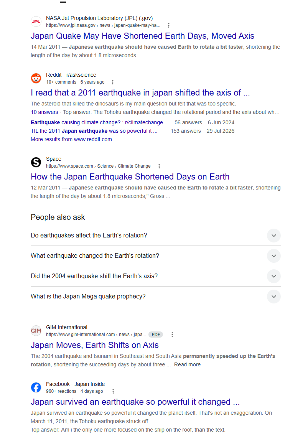Open 'How the Japan Earthquake Shortened Days on Earth'
This screenshot has height=445, width=308.
click(x=130, y=177)
